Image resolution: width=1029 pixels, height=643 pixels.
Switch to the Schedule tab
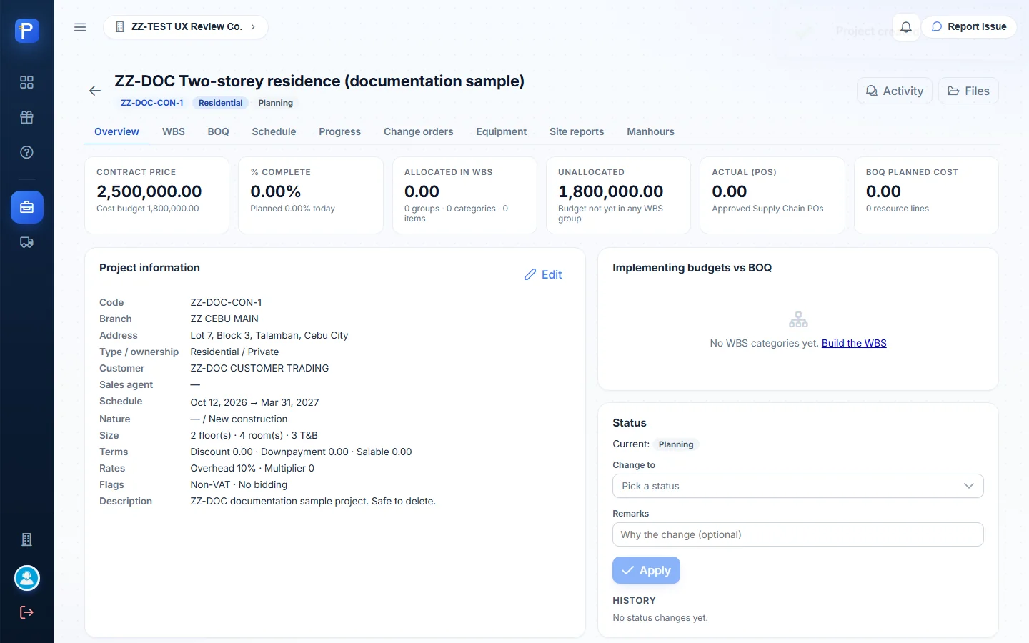[x=274, y=131]
